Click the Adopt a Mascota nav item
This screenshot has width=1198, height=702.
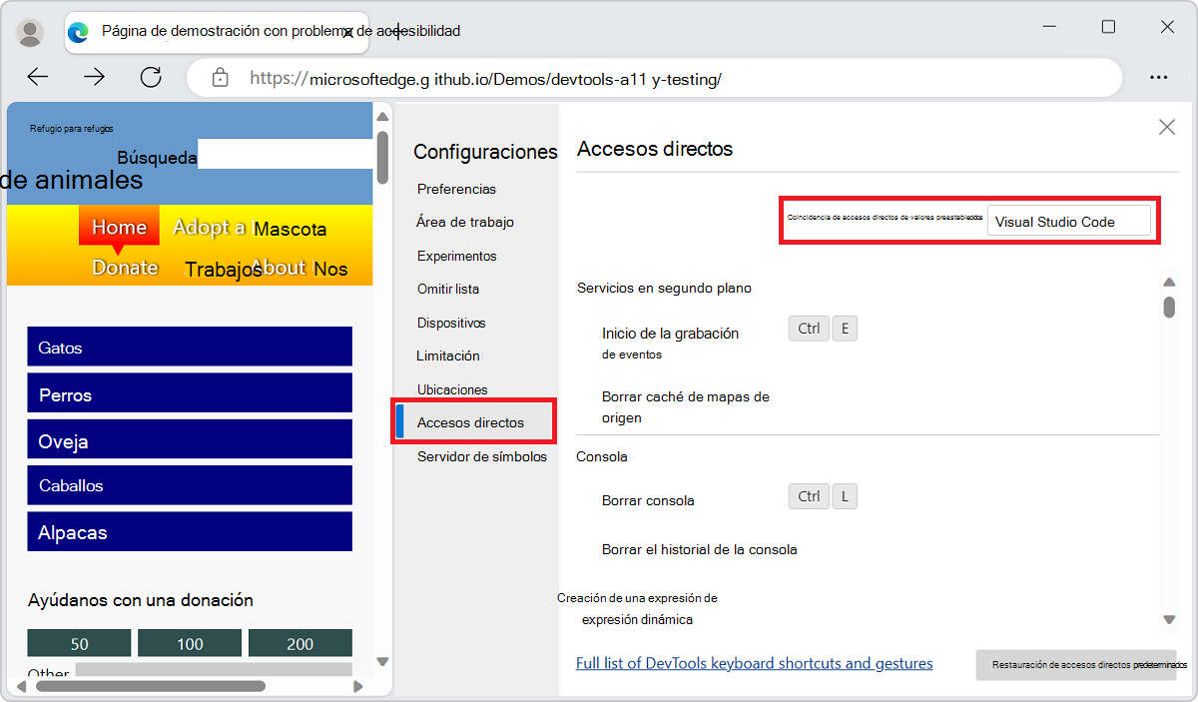pyautogui.click(x=249, y=229)
